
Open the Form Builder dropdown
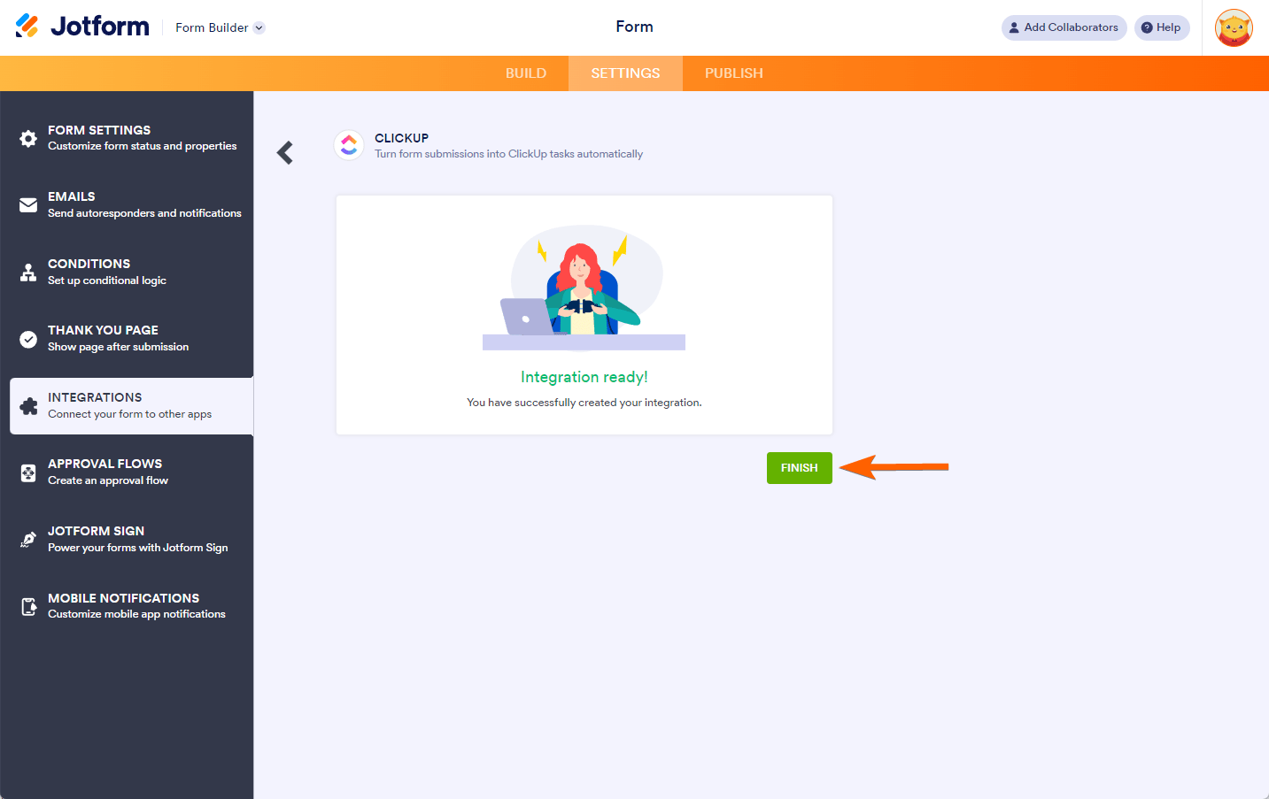click(220, 27)
